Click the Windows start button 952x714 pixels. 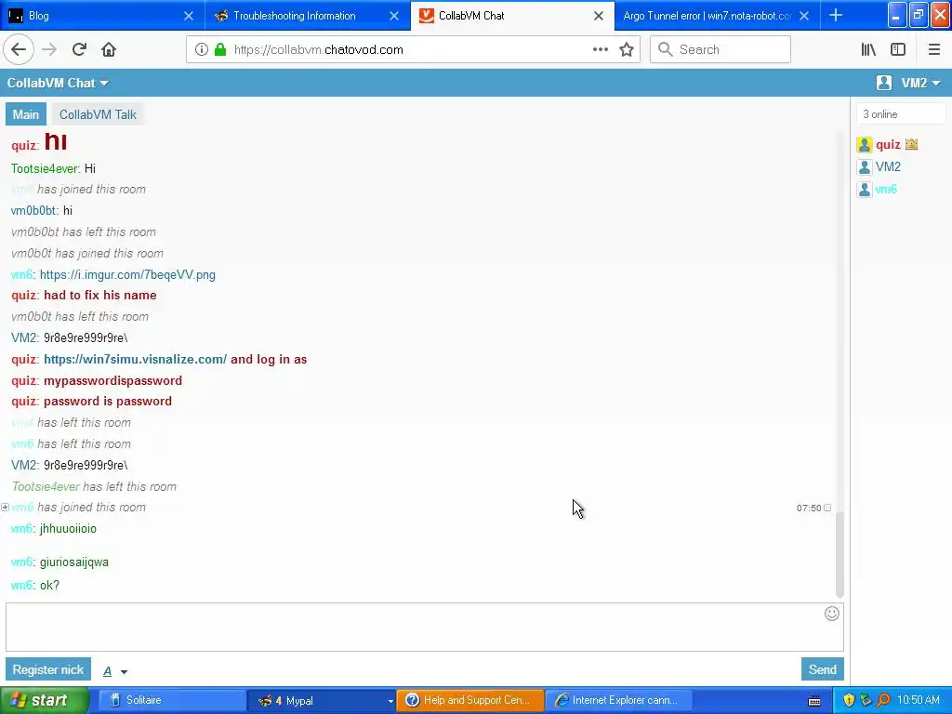45,700
